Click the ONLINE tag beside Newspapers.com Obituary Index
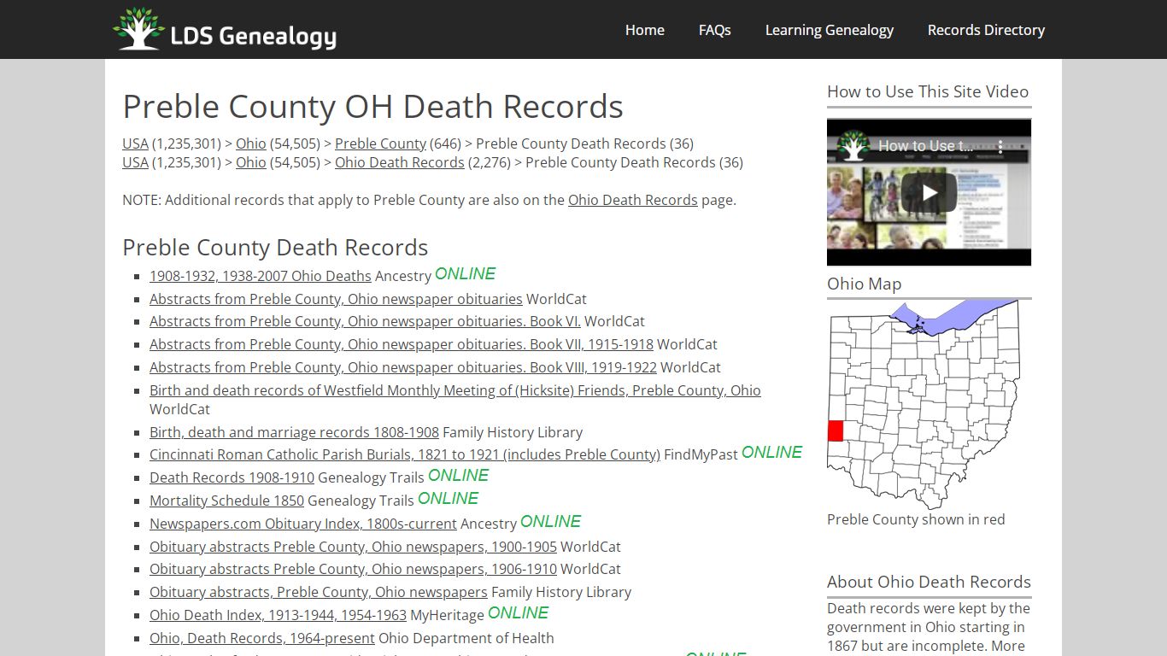 pos(550,522)
